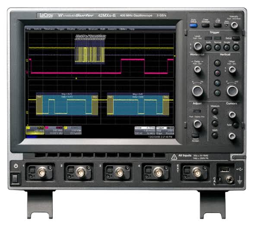This screenshot has width=254, height=225.
Task: Tap the yellow burst waveform in upper grid
Action: pos(90,54)
